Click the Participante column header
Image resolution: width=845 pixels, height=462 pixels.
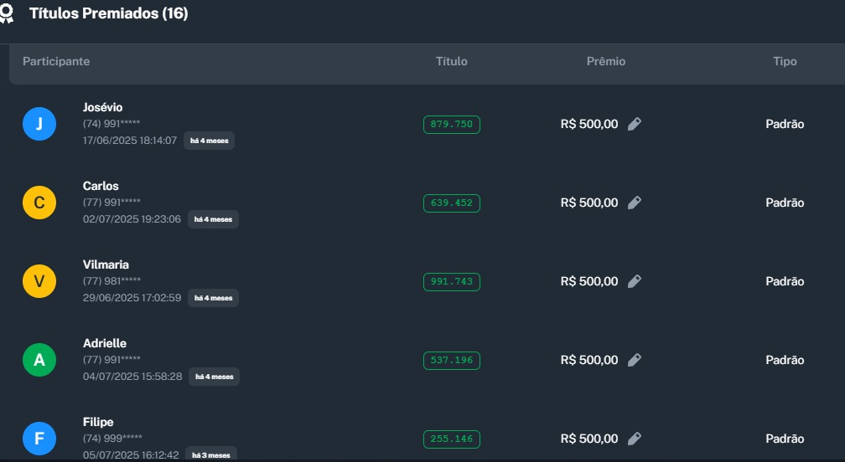coord(56,62)
